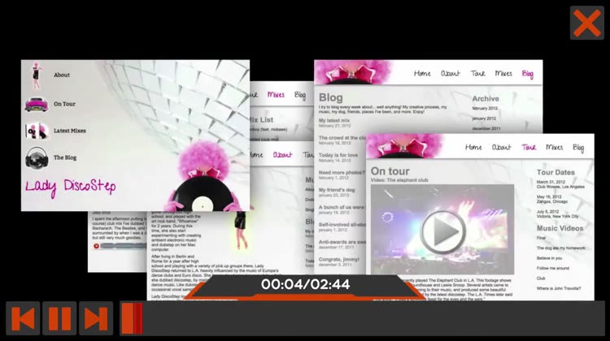The height and width of the screenshot is (341, 610).
Task: Click About in the On tour page navigation
Action: (502, 147)
